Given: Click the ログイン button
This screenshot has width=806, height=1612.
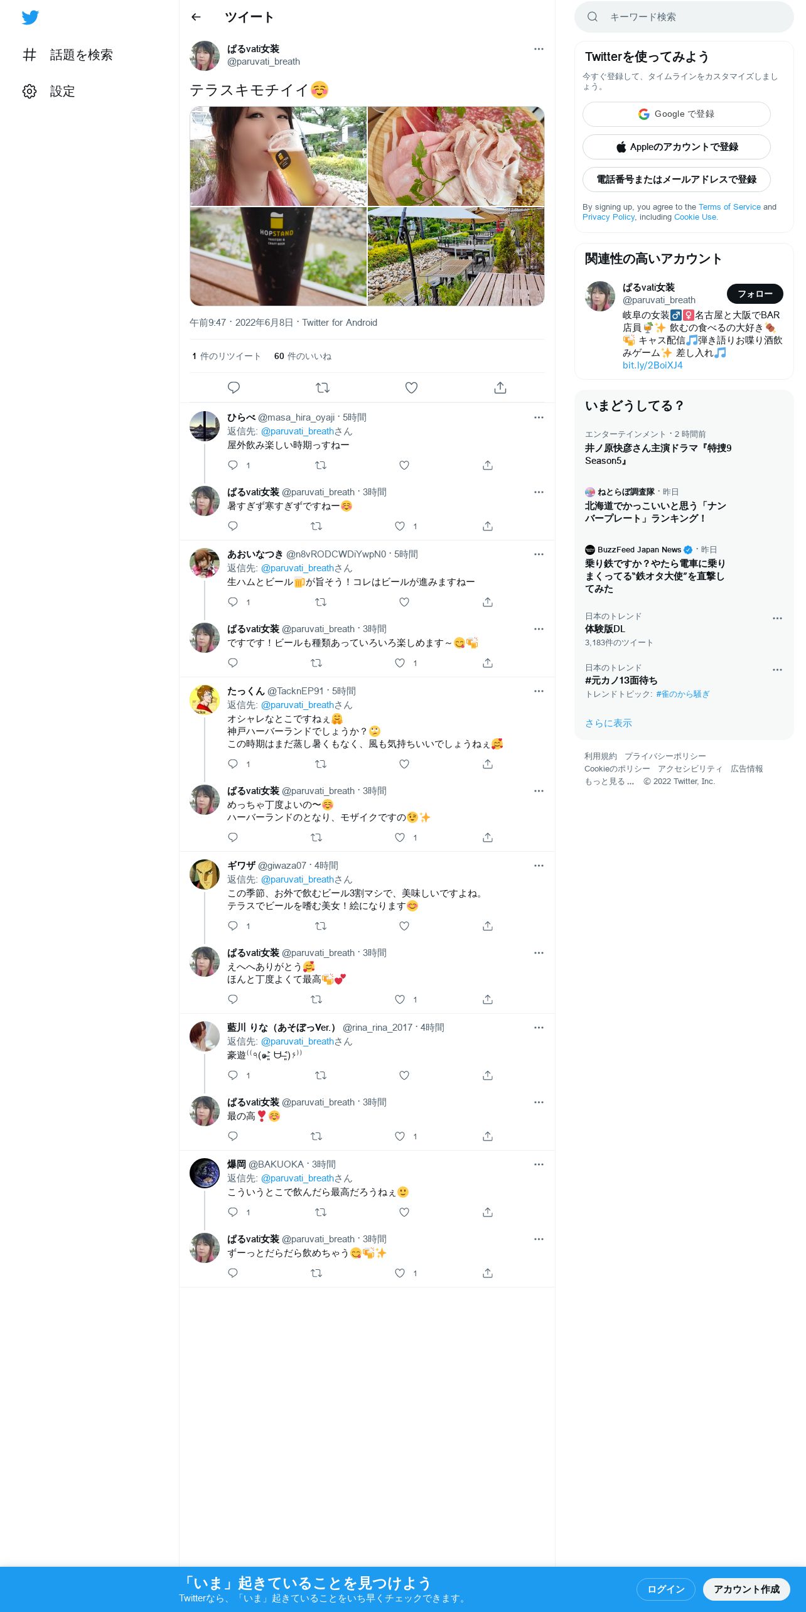Looking at the screenshot, I should click(x=665, y=1589).
